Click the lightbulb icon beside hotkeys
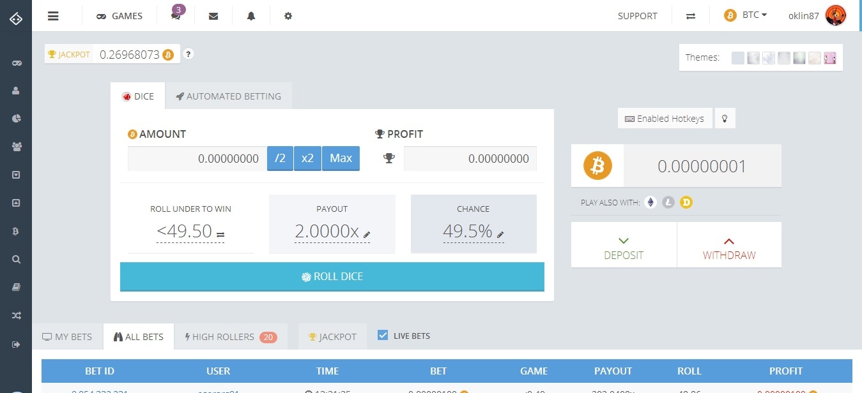Image resolution: width=862 pixels, height=393 pixels. point(725,119)
